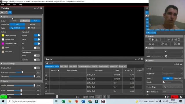
Task: Open the Presets dropdown
Action: [x=173, y=82]
